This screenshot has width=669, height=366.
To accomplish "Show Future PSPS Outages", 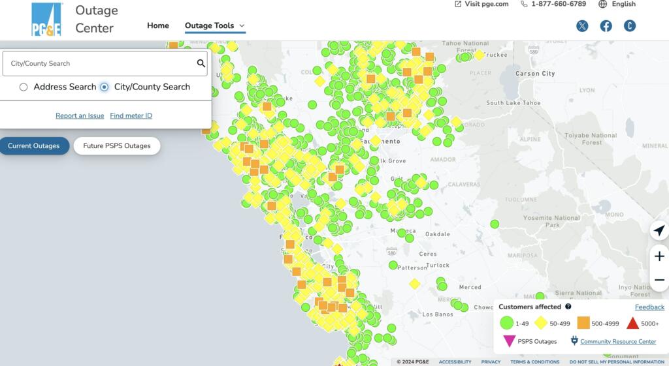I will click(117, 146).
